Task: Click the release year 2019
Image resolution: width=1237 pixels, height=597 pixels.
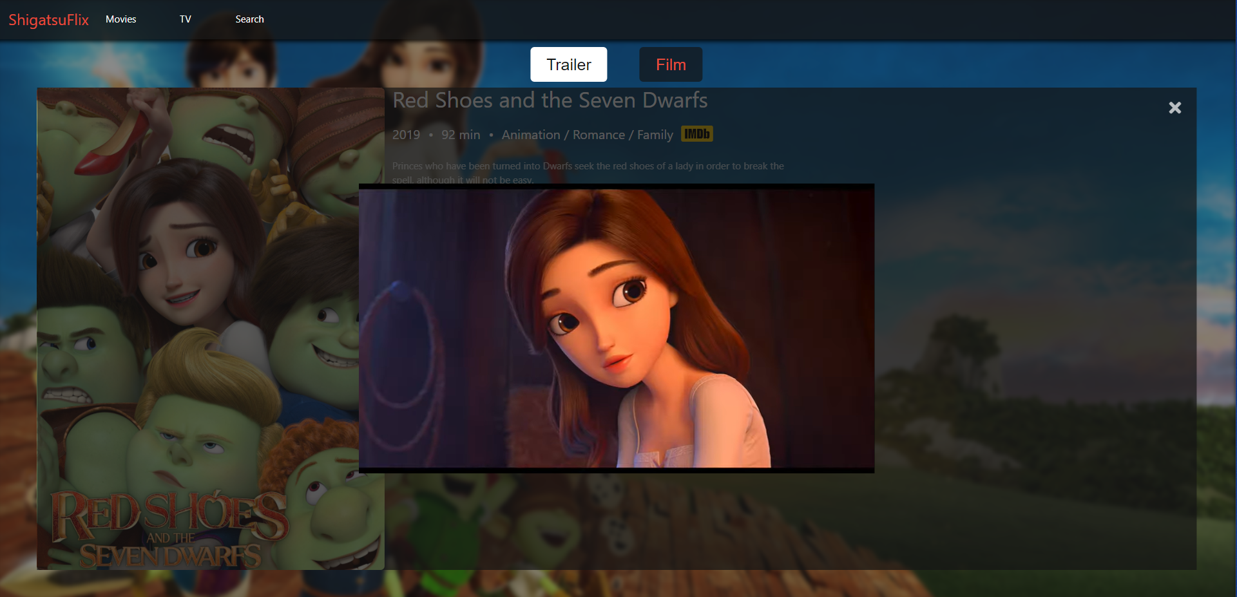Action: (406, 135)
